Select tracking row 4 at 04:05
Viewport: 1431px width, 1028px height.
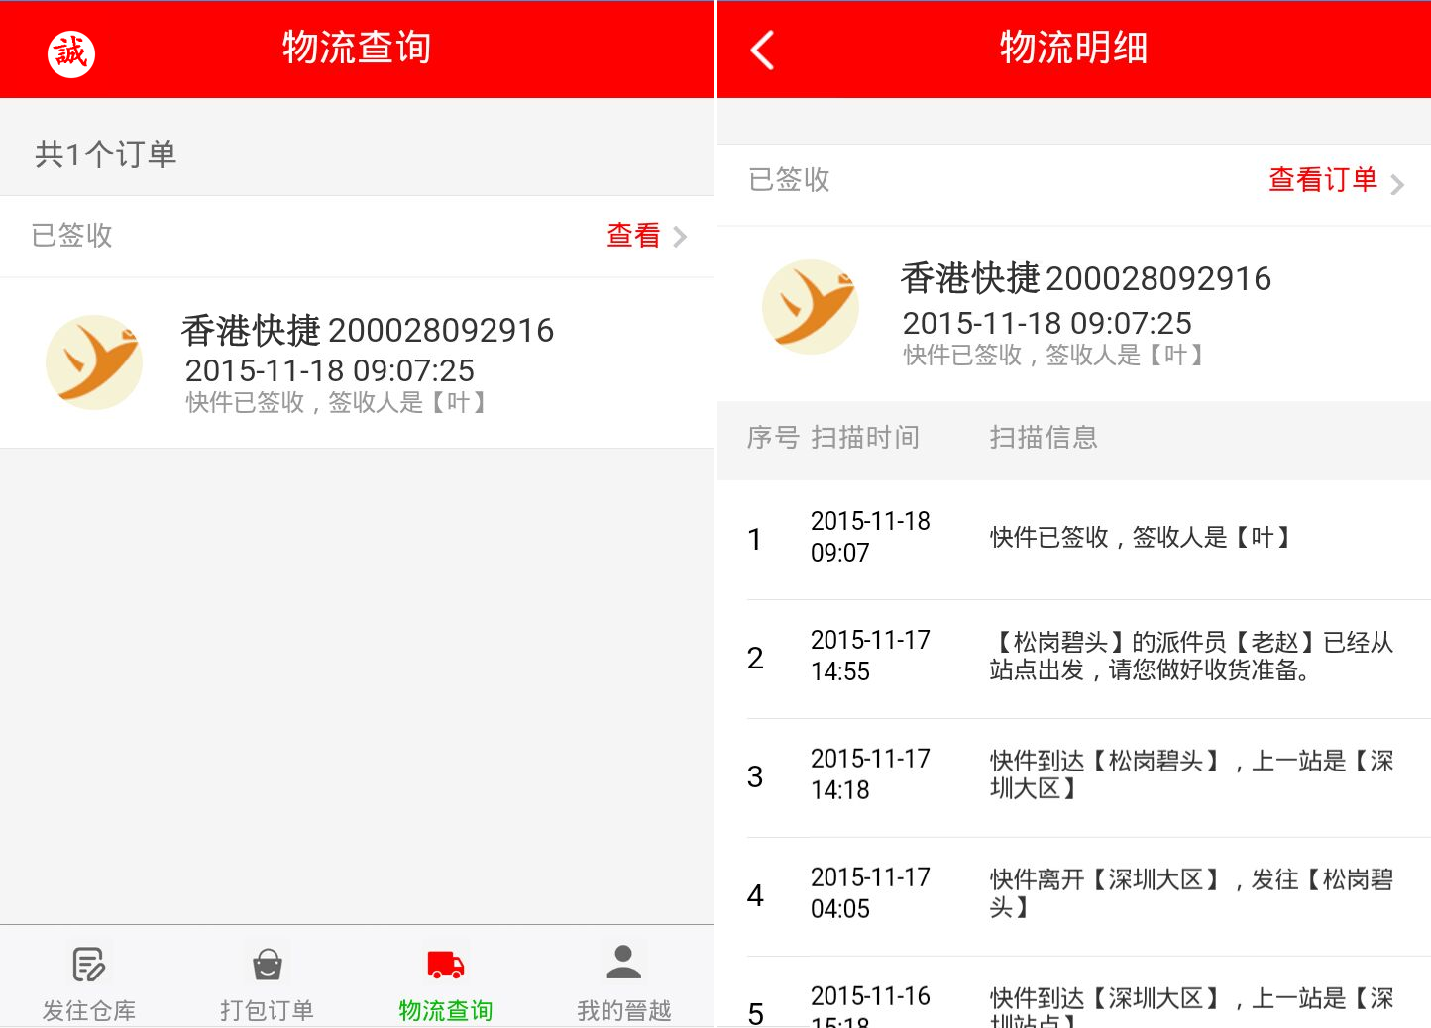1074,895
